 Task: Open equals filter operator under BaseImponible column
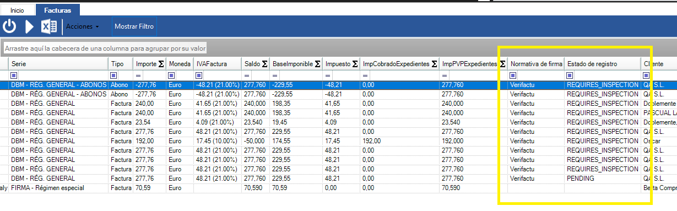[x=275, y=75]
